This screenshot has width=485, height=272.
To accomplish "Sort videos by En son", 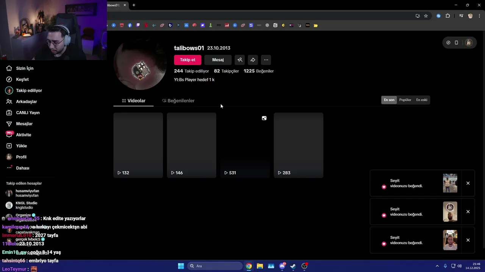I will [389, 100].
